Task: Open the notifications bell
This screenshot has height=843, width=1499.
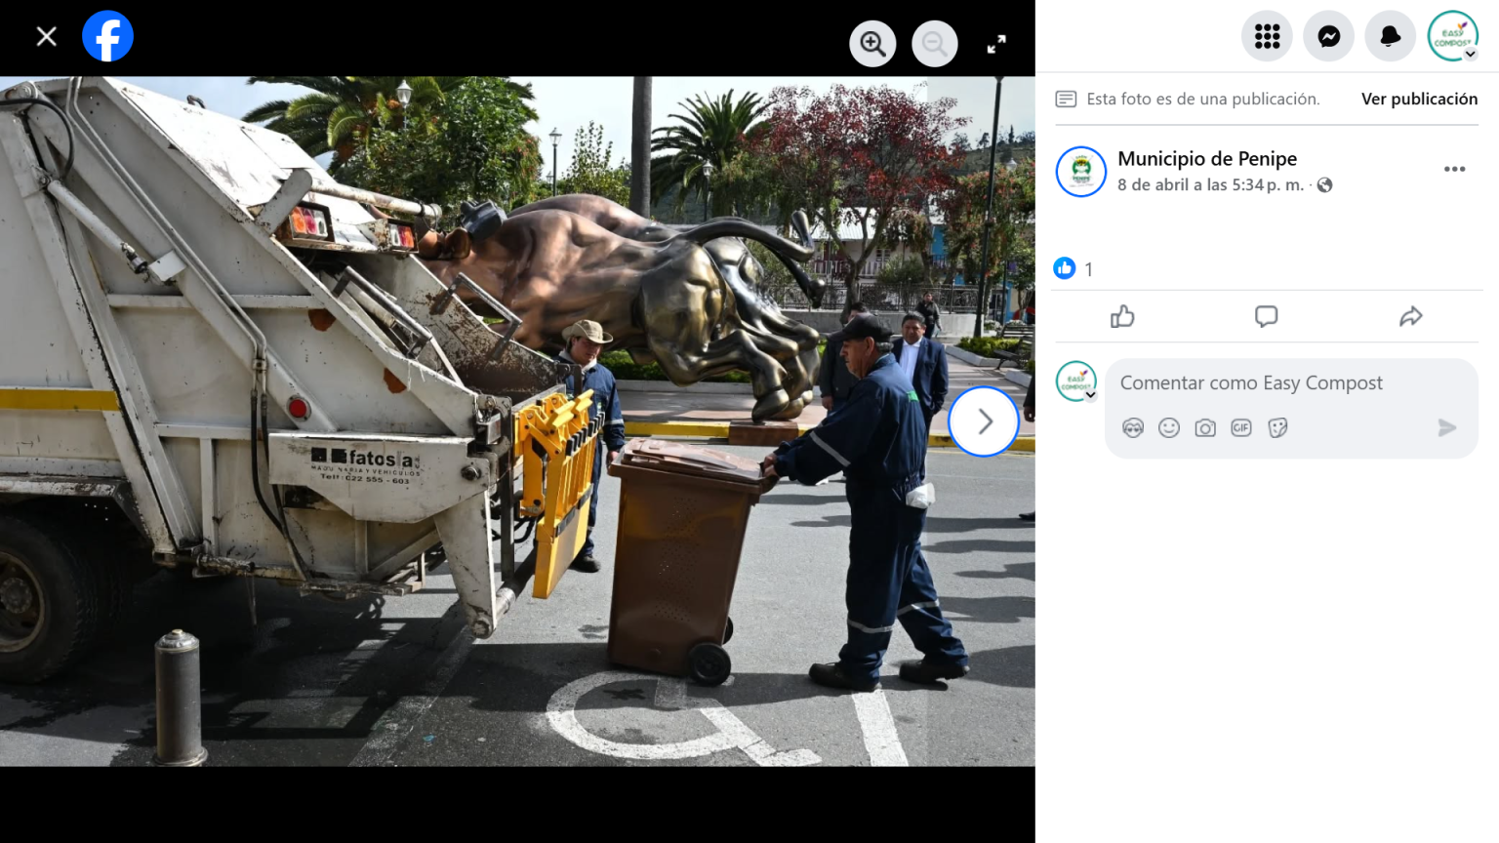Action: point(1390,37)
